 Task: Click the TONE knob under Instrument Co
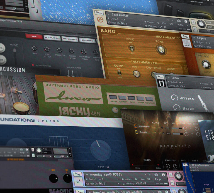click(161, 49)
